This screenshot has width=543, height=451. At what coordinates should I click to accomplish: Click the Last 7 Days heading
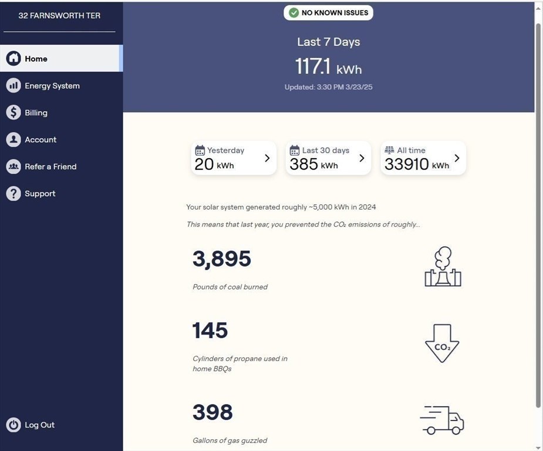328,42
